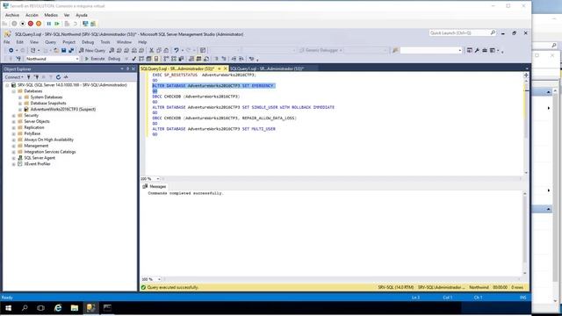
Task: Select the Database Snapshots folder
Action: 48,104
